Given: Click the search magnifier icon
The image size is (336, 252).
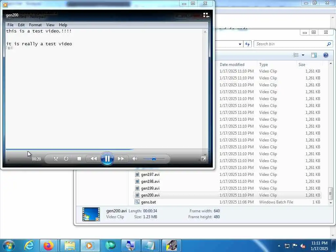Looking at the screenshot, I should tap(329, 44).
